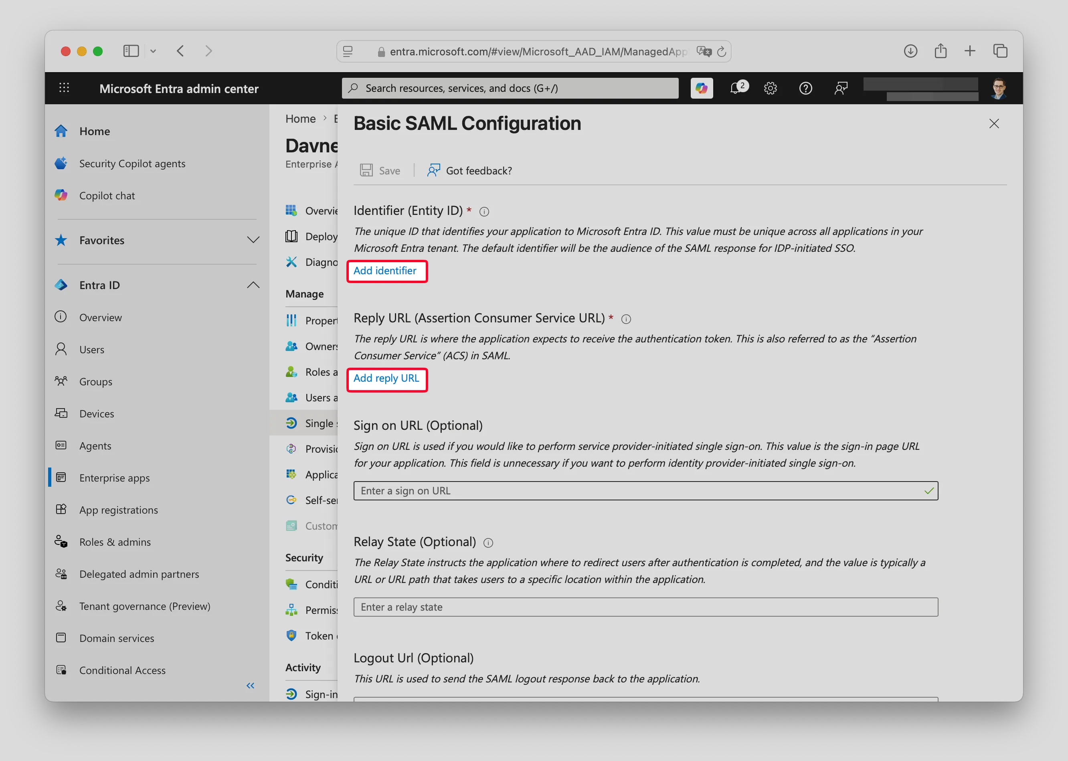Image resolution: width=1068 pixels, height=761 pixels.
Task: Click the Identifier info icon
Action: pyautogui.click(x=484, y=212)
